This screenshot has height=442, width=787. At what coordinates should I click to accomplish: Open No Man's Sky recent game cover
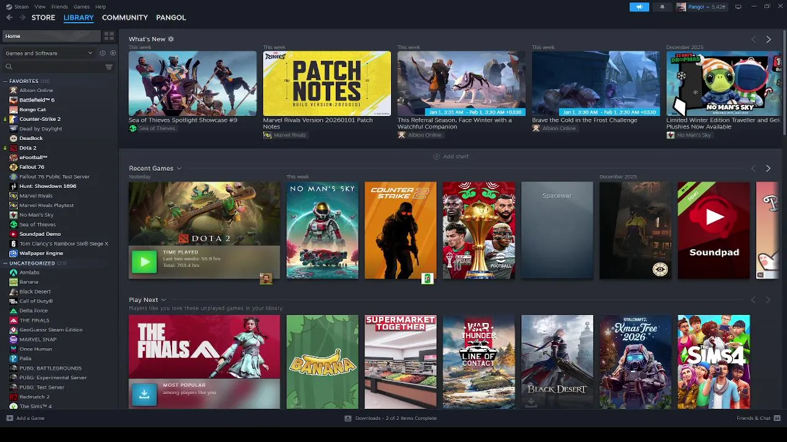322,230
